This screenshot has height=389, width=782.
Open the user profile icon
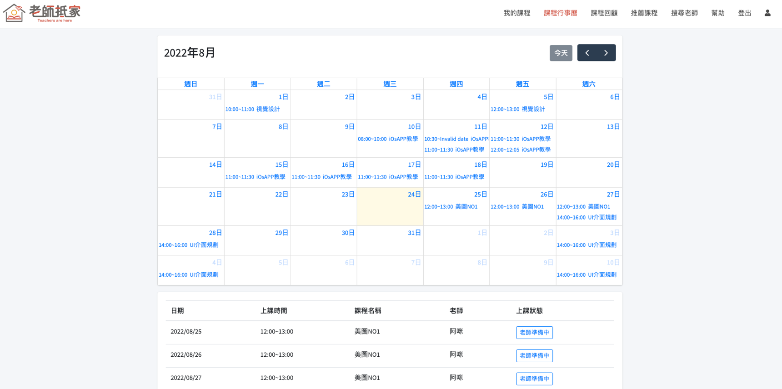[767, 13]
